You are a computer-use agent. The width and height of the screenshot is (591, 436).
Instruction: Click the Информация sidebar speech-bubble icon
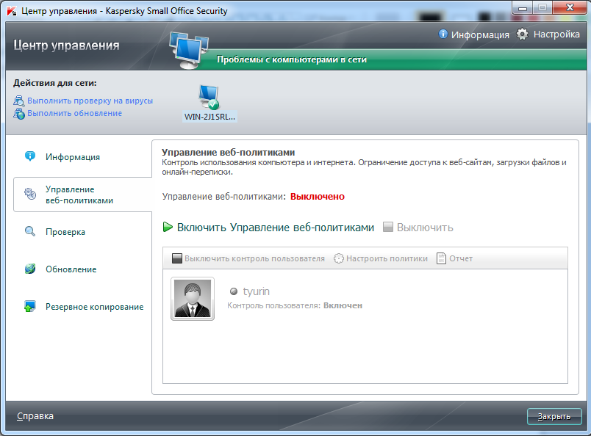point(30,156)
